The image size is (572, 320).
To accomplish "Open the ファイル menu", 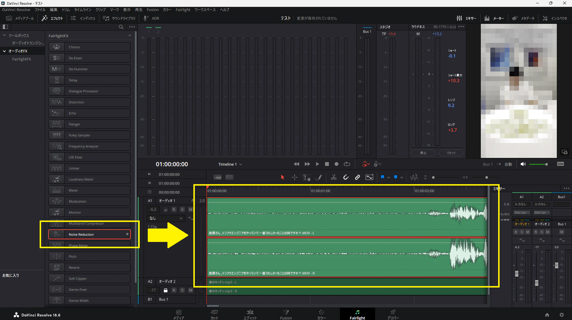I will (x=40, y=10).
